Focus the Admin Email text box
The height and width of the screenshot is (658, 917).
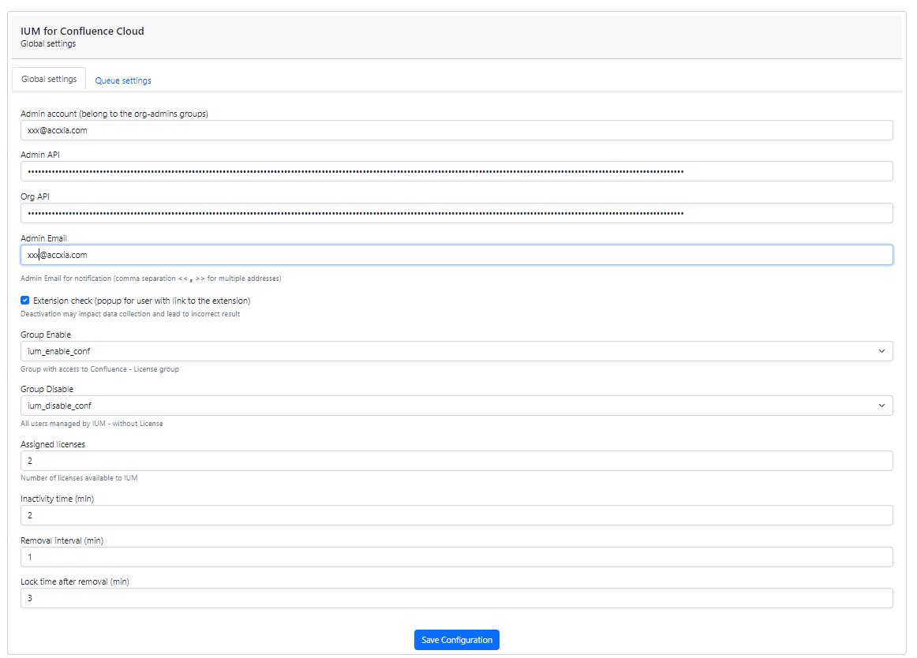tap(456, 255)
